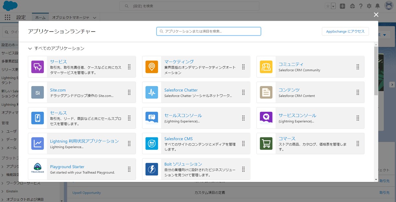396x202 pixels.
Task: Click the app search field in launcher
Action: tap(209, 31)
